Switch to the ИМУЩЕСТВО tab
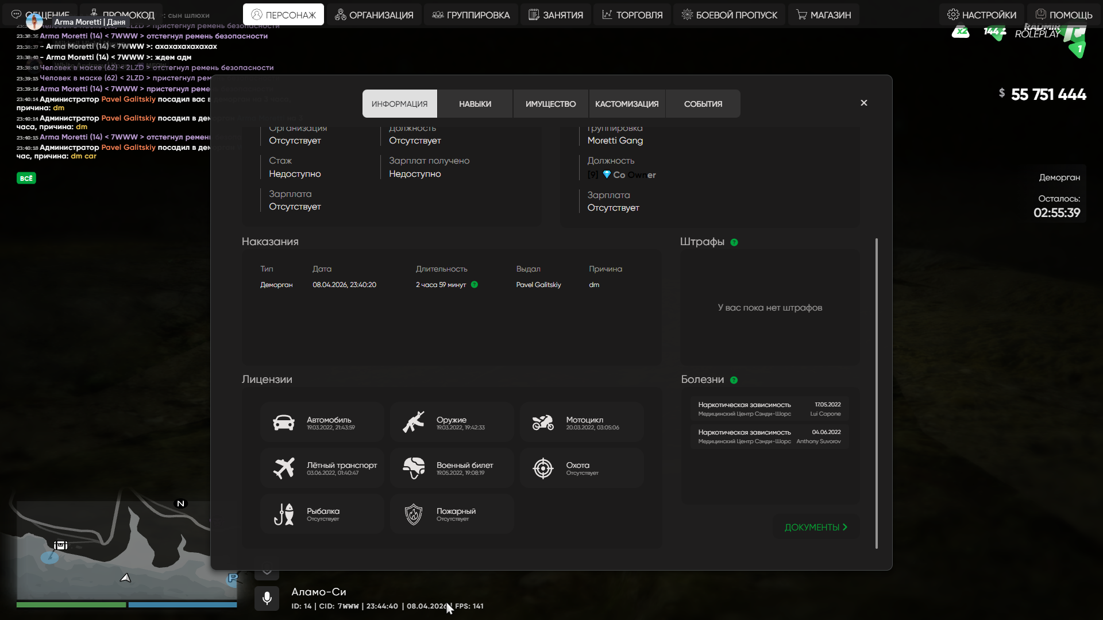This screenshot has height=620, width=1103. click(x=550, y=104)
